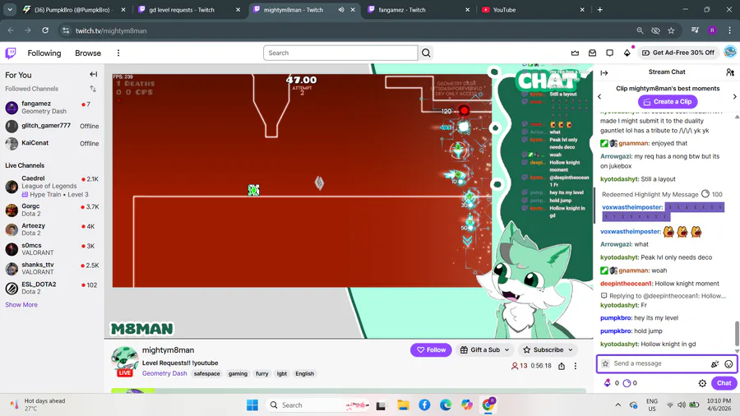Expand the Subscribe dropdown arrow
Image resolution: width=740 pixels, height=416 pixels.
571,350
